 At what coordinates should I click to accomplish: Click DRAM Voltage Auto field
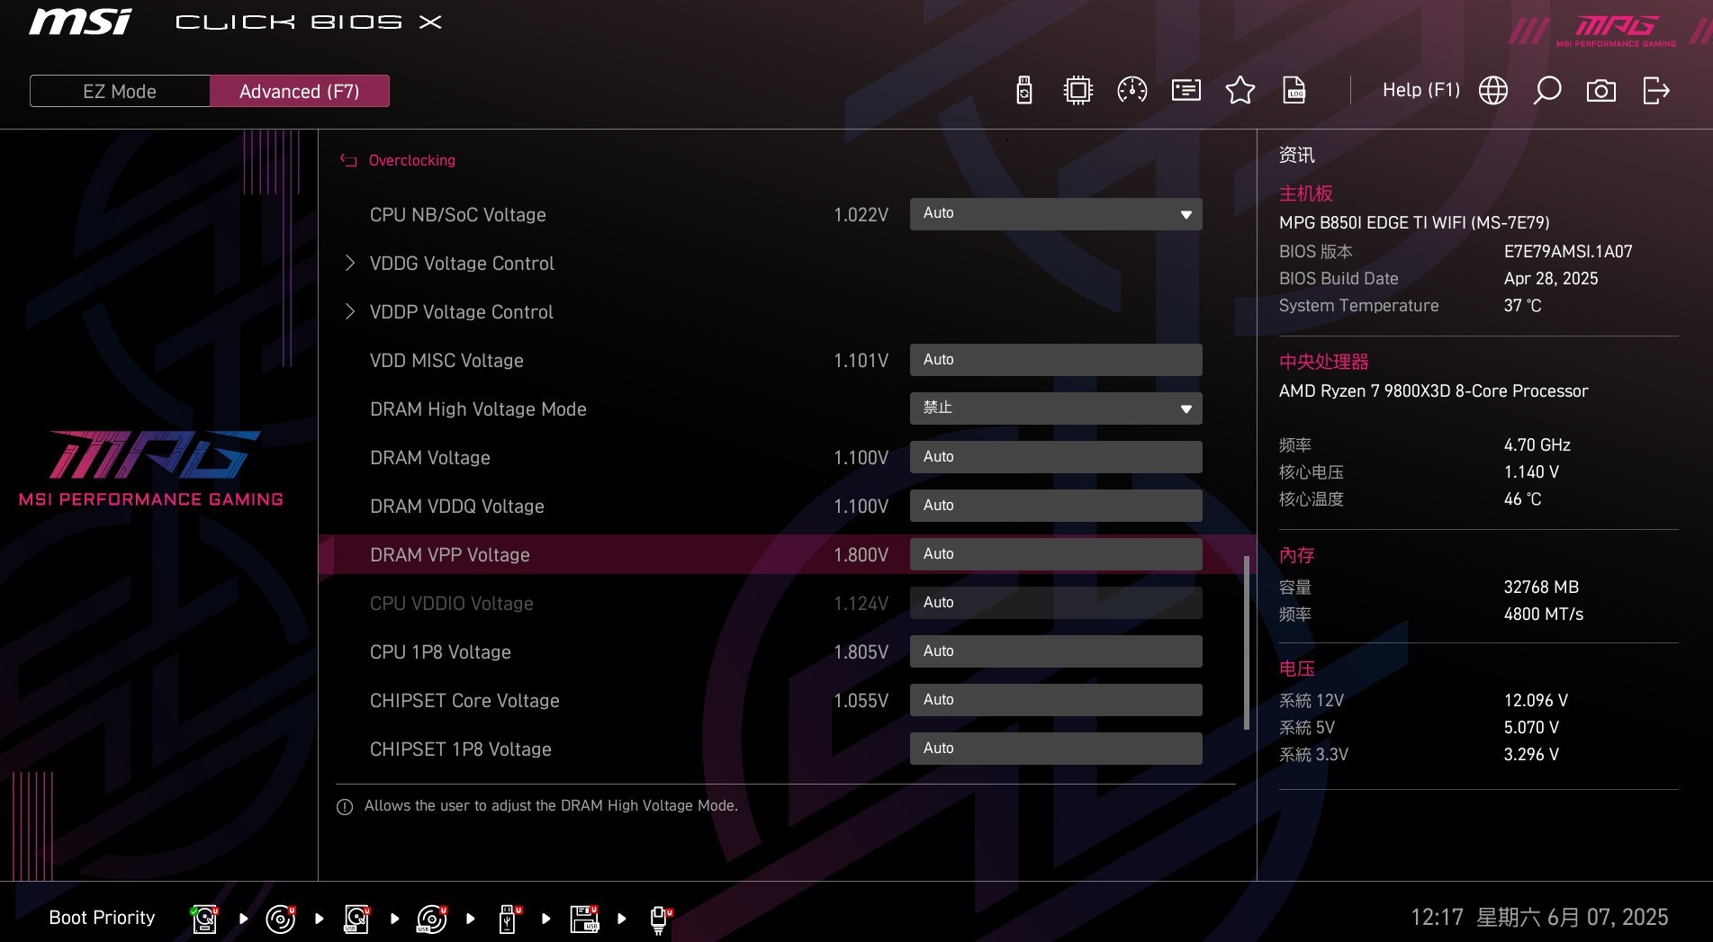1056,457
